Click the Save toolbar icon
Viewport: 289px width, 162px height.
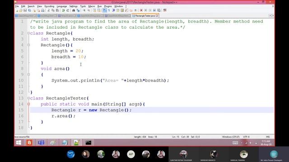[x=25, y=10]
